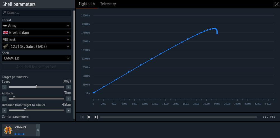Switch to the Telemetry tab
The image size is (280, 138).
[x=108, y=4]
